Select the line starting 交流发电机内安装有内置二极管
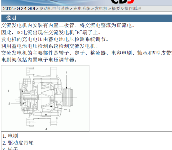Viewport: 172px width, 150px height. pyautogui.click(x=68, y=25)
